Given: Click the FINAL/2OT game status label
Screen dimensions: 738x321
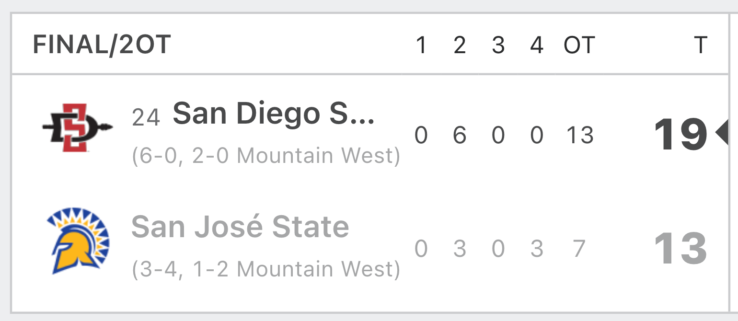Looking at the screenshot, I should [x=102, y=45].
